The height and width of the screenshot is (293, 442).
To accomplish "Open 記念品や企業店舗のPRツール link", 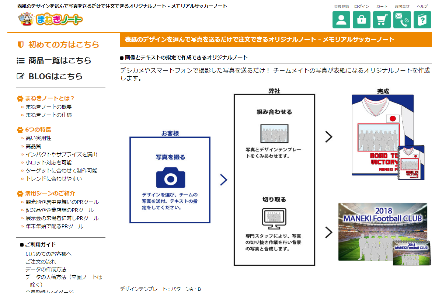I will [x=60, y=210].
